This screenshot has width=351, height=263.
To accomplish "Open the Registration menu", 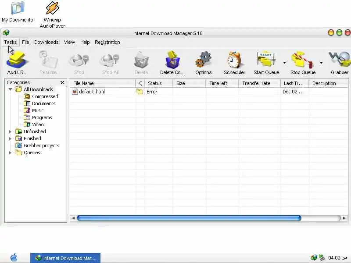I will [107, 42].
